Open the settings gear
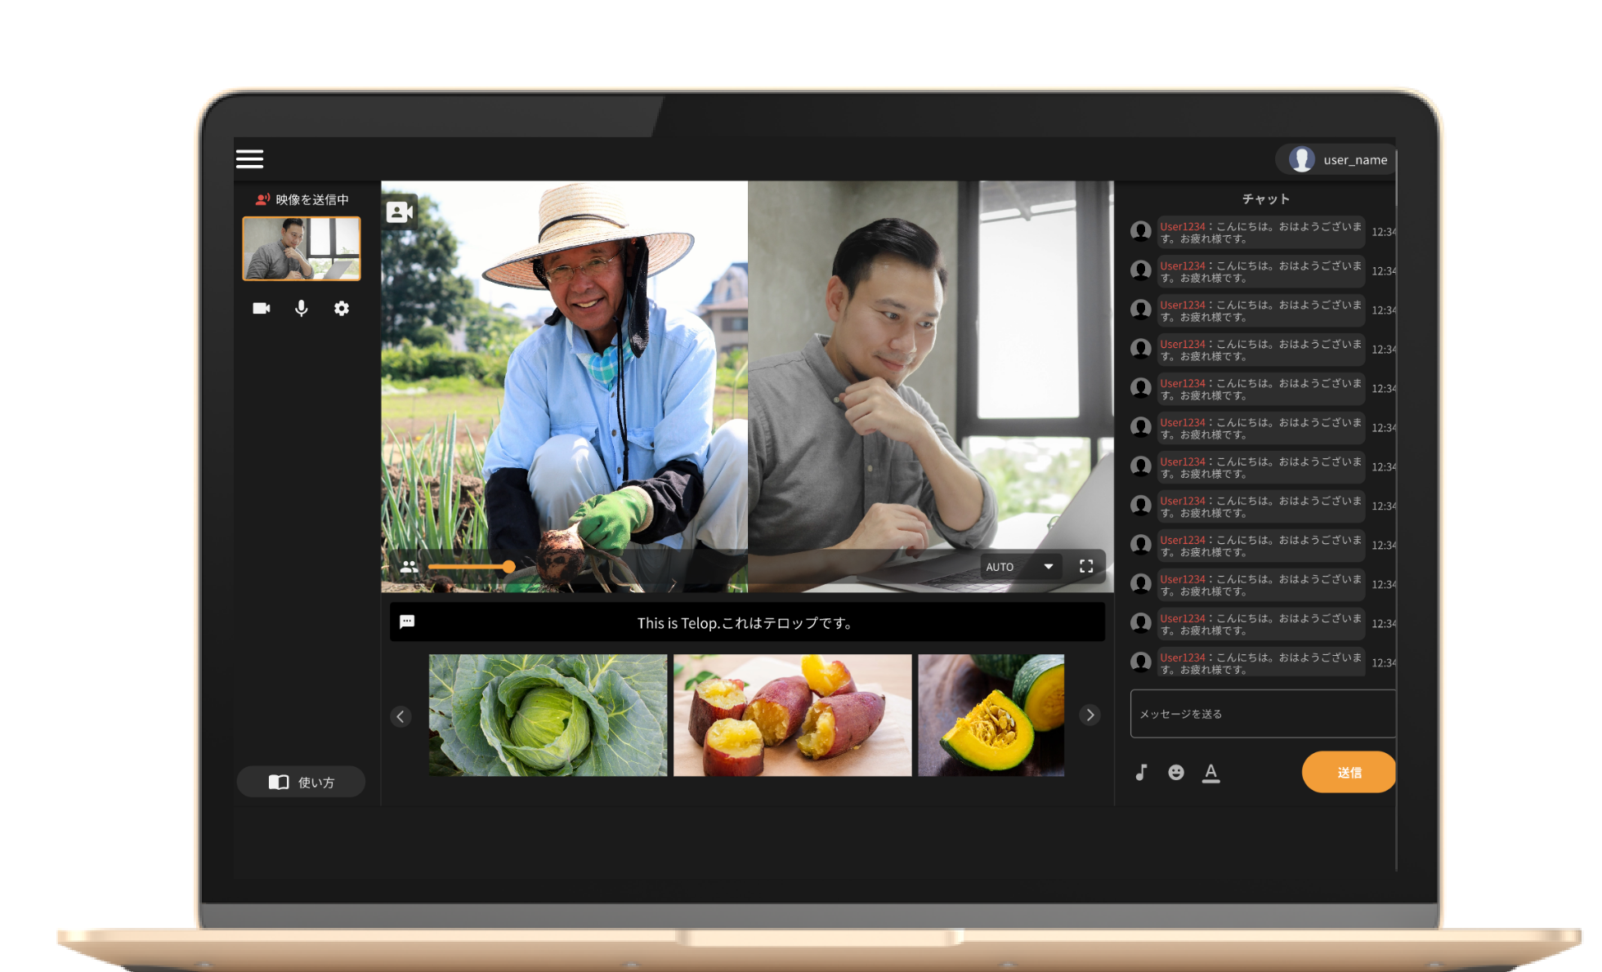Viewport: 1602px width, 972px height. [x=342, y=308]
